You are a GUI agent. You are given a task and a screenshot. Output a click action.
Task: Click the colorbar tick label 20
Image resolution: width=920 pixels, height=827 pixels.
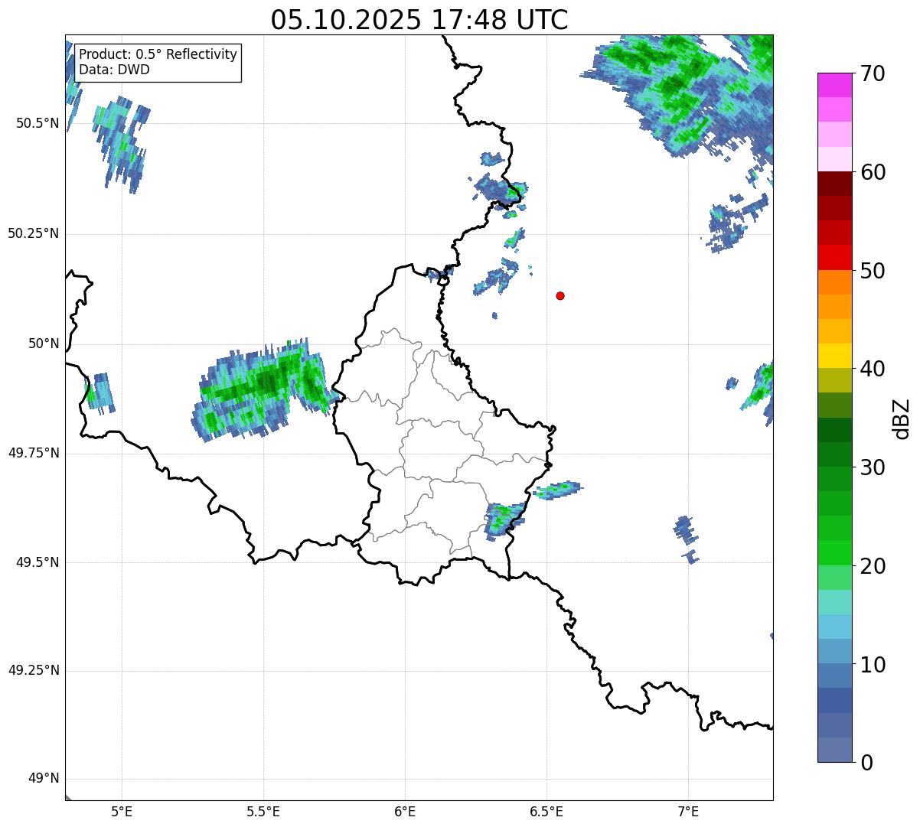pos(873,566)
